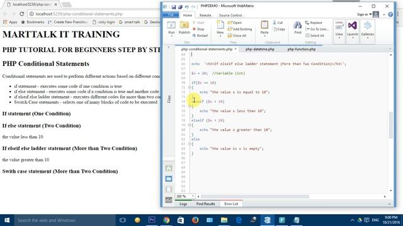Click the Files workspace icon in sidebar
The height and width of the screenshot is (226, 403).
coord(169,178)
